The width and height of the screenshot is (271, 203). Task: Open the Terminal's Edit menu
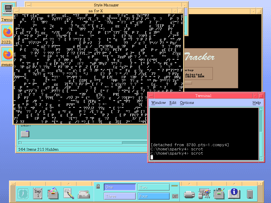173,103
